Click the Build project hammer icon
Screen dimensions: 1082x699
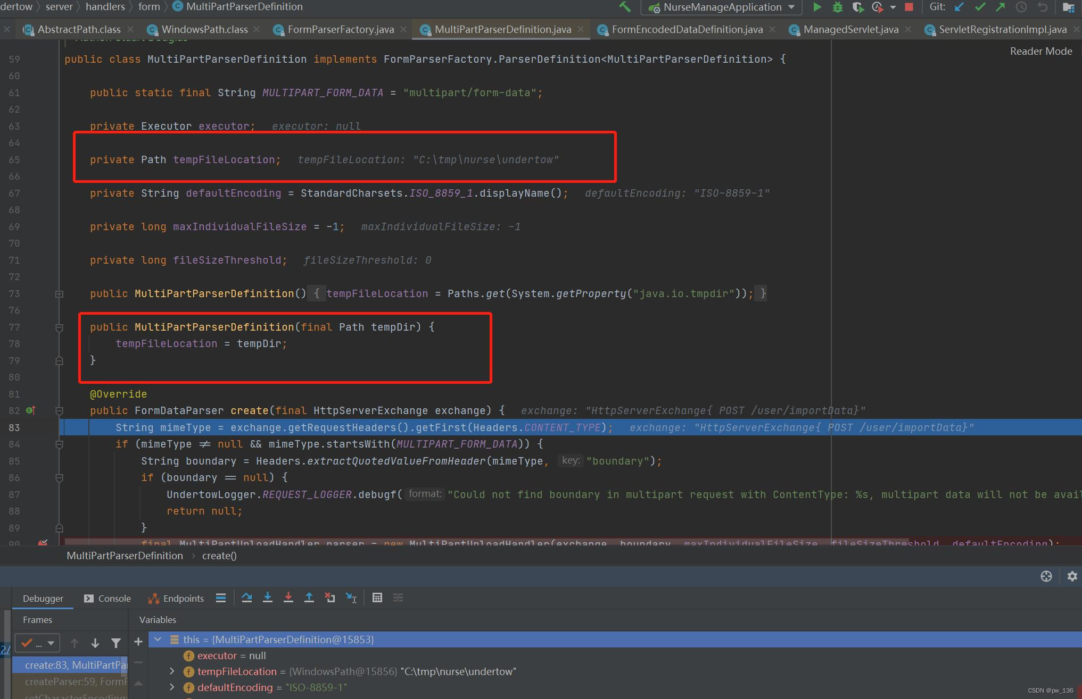(x=625, y=7)
